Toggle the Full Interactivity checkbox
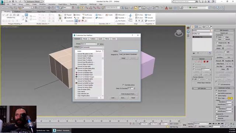 pos(219,84)
